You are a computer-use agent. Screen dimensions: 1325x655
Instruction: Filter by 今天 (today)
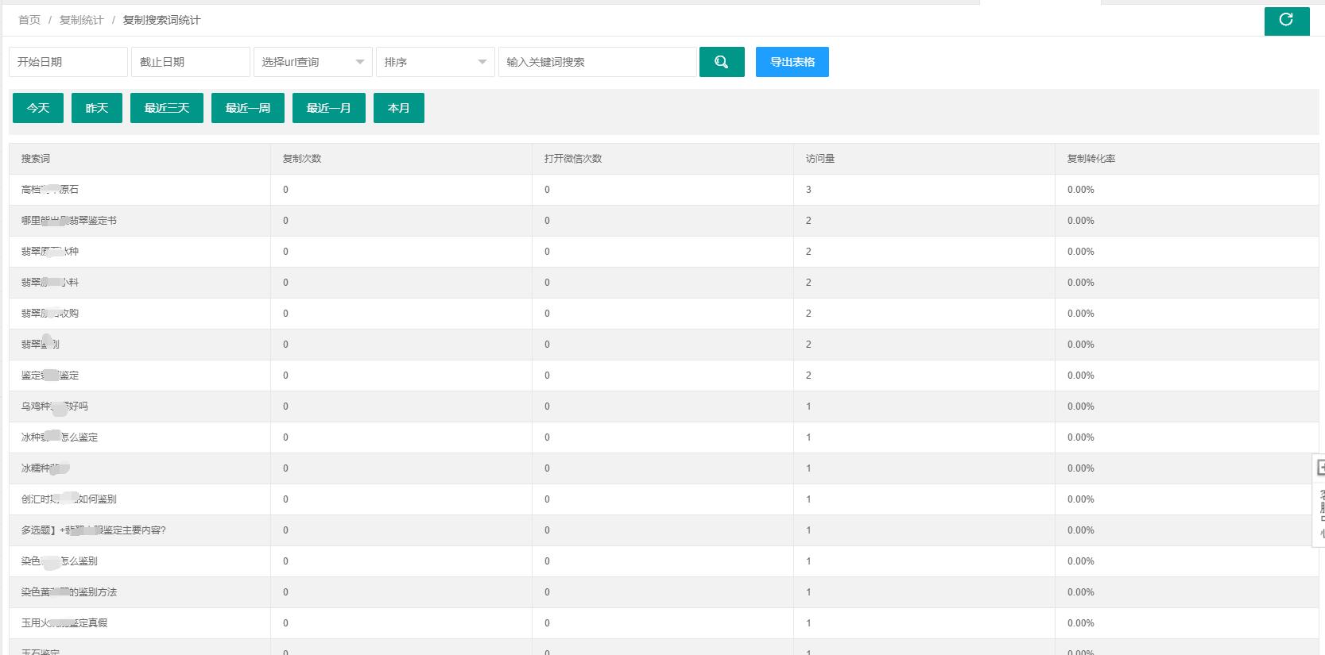pos(38,108)
